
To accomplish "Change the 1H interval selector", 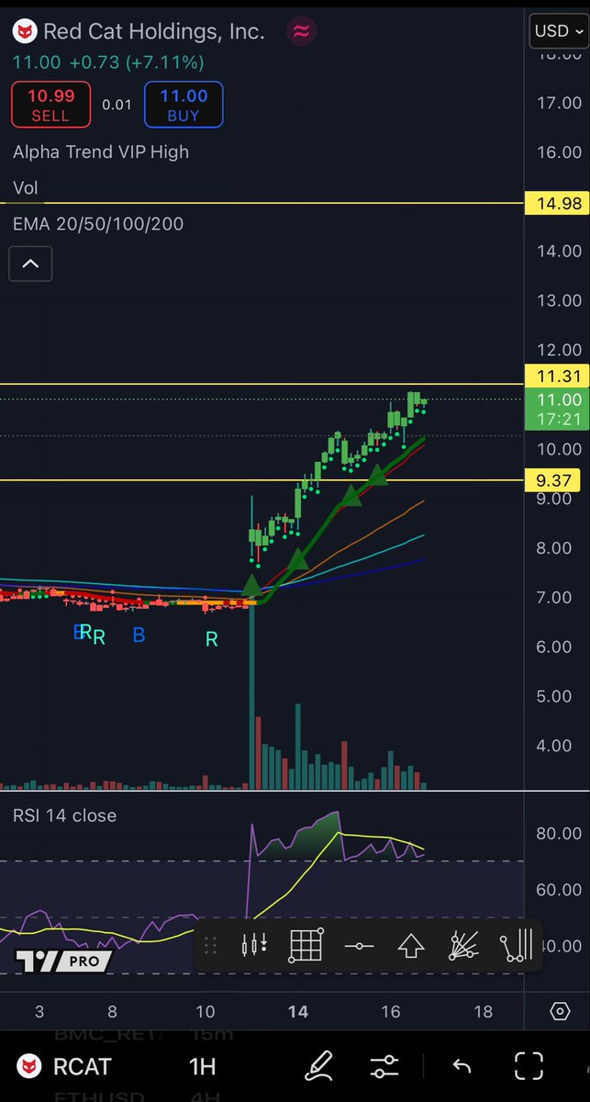I will 202,1066.
